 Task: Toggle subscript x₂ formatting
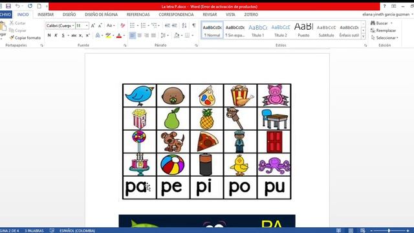tap(81, 35)
